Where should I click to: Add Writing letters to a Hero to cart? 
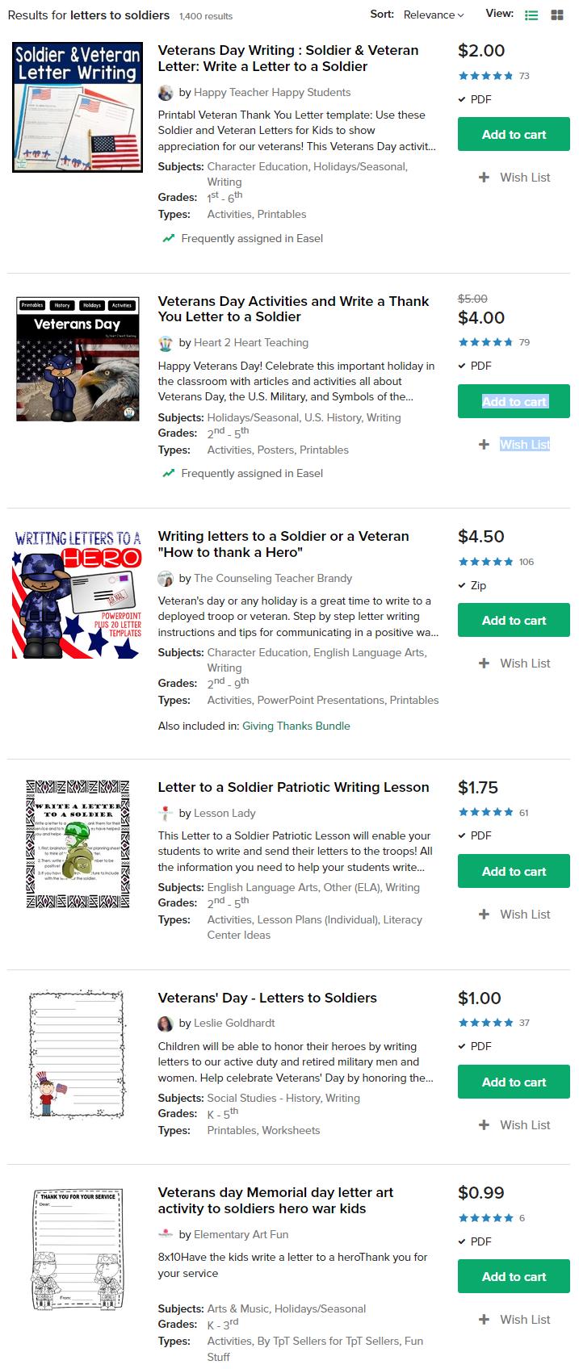coord(514,621)
